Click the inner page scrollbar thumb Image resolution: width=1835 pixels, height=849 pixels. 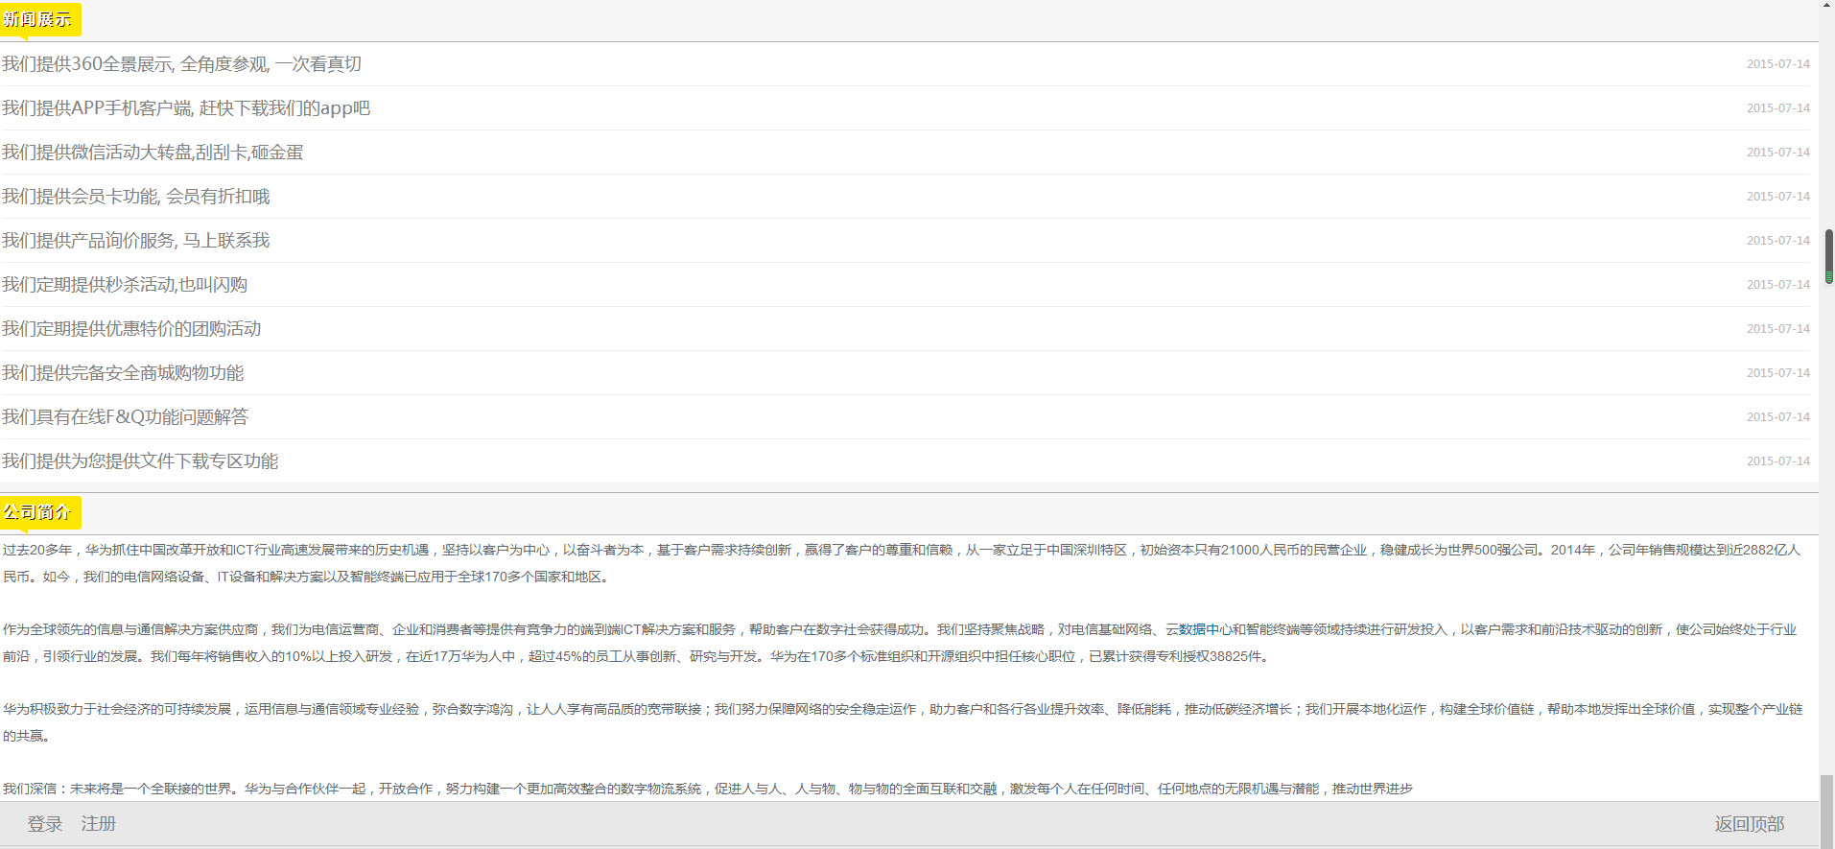click(x=1829, y=256)
